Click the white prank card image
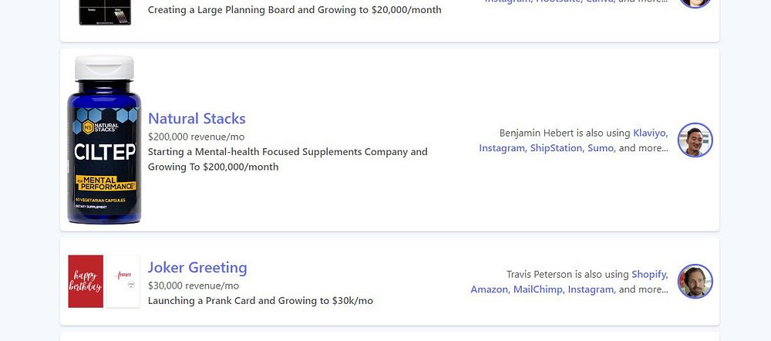771x341 pixels. [123, 282]
